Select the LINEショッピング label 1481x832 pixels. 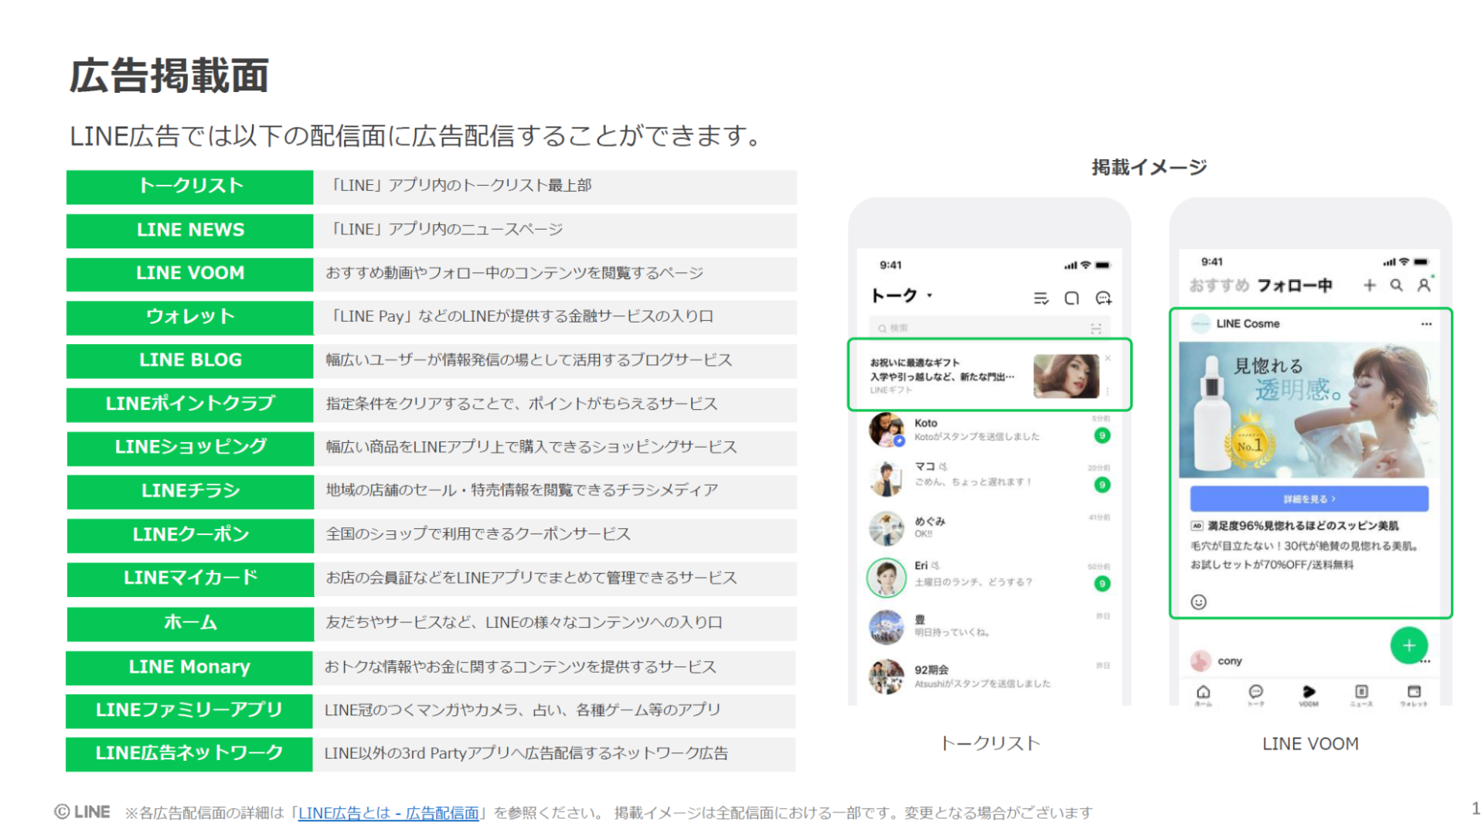click(190, 448)
